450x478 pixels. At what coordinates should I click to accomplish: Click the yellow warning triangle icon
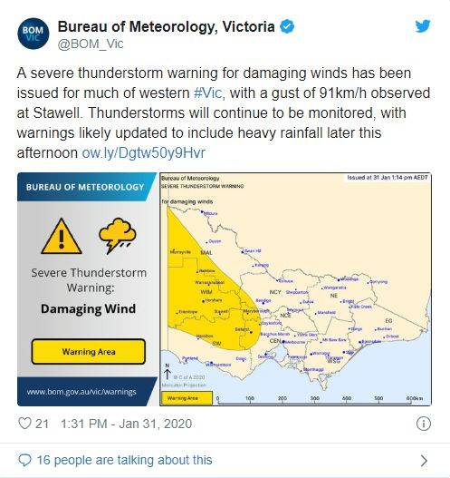pos(62,236)
